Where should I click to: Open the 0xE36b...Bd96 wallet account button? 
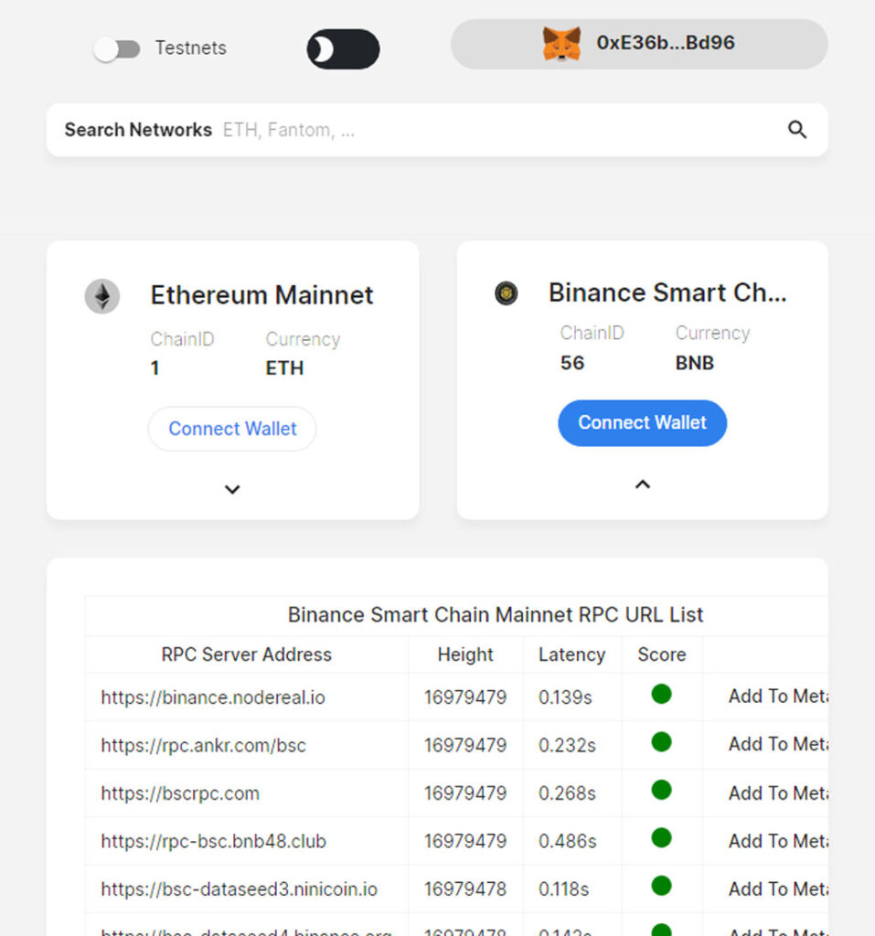[x=639, y=44]
